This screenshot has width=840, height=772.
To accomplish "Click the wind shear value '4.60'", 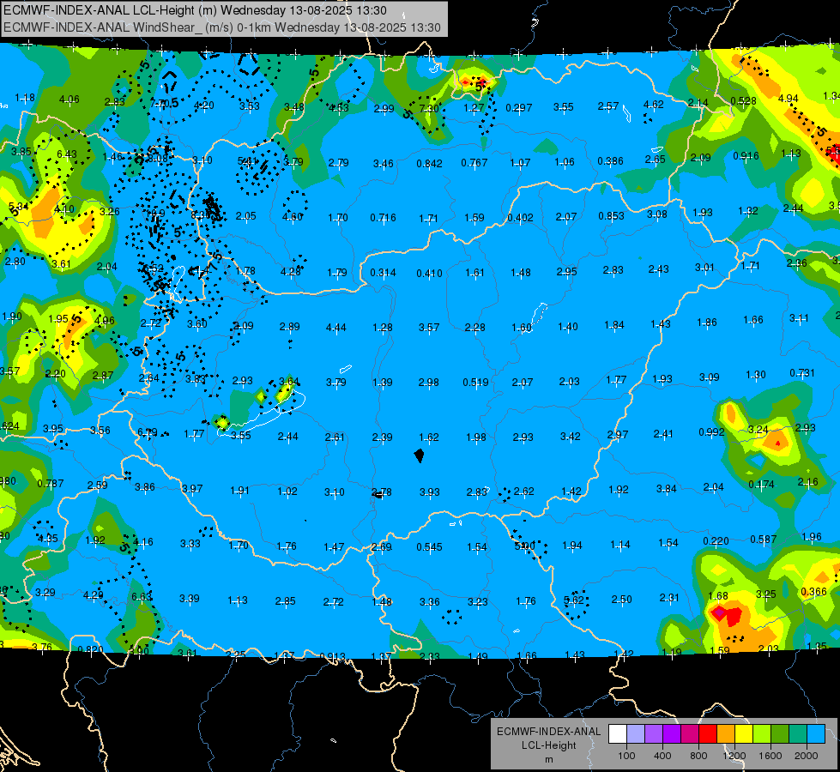I will 293,217.
